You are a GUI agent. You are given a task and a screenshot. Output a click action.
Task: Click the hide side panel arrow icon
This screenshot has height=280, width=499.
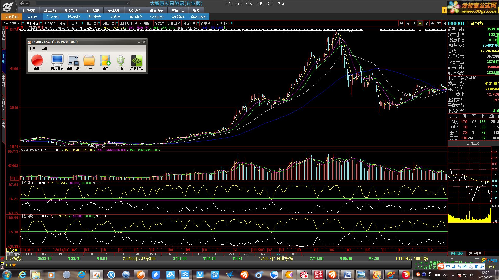coord(445,23)
